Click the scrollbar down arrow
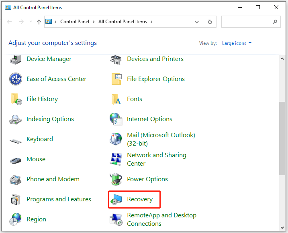This screenshot has width=288, height=233. 282,228
